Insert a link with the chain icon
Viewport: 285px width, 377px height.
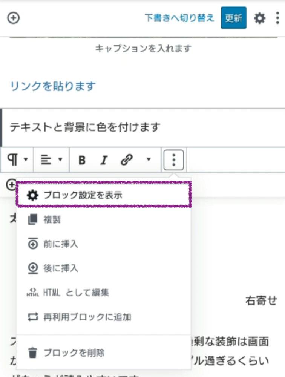[x=126, y=160]
